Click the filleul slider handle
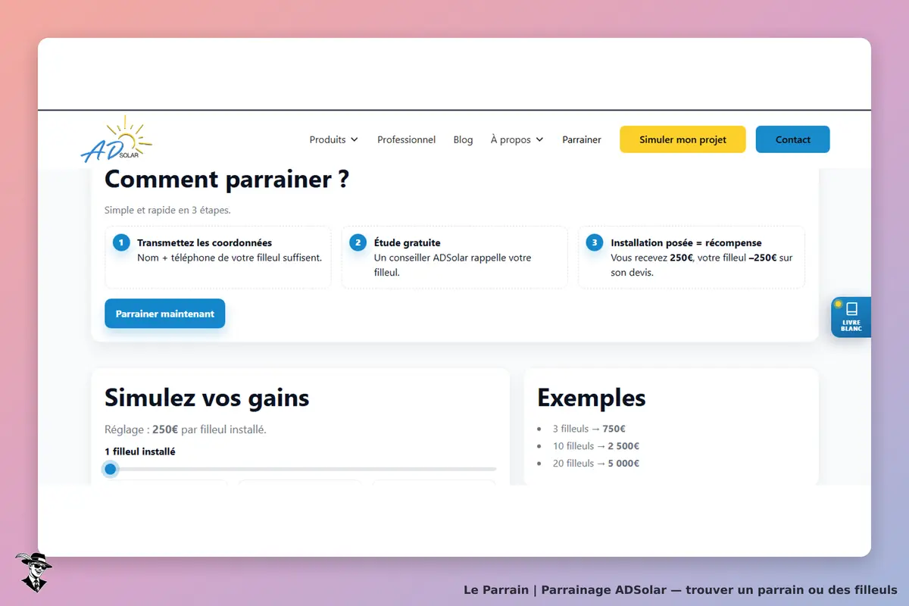The height and width of the screenshot is (606, 909). pos(111,469)
